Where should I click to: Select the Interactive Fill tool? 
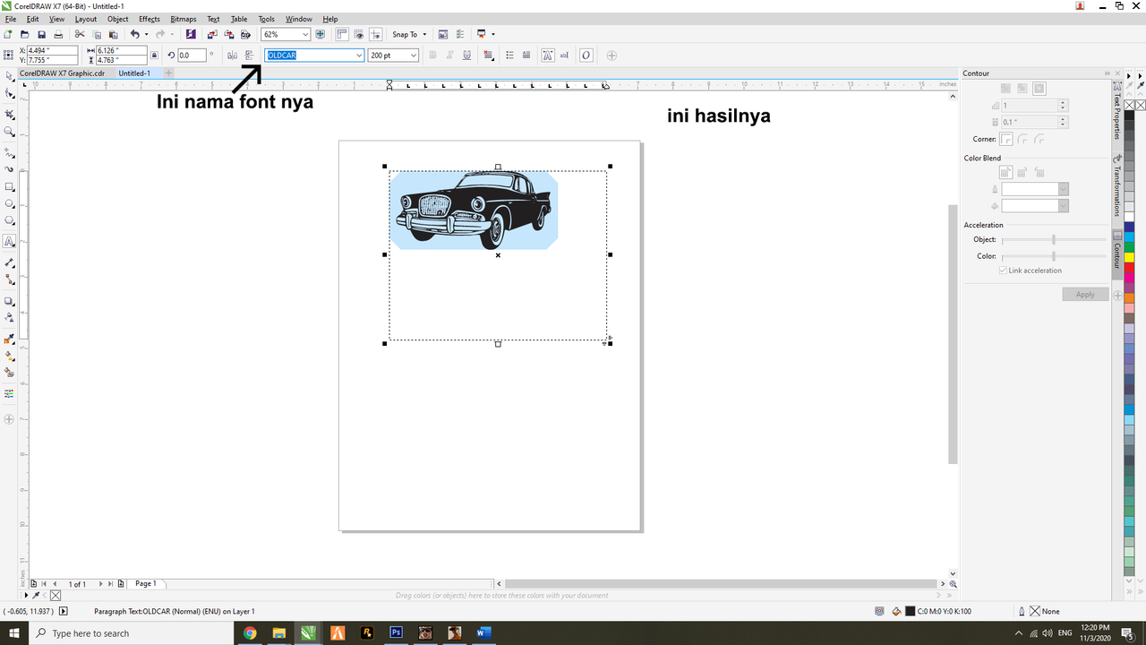point(10,356)
